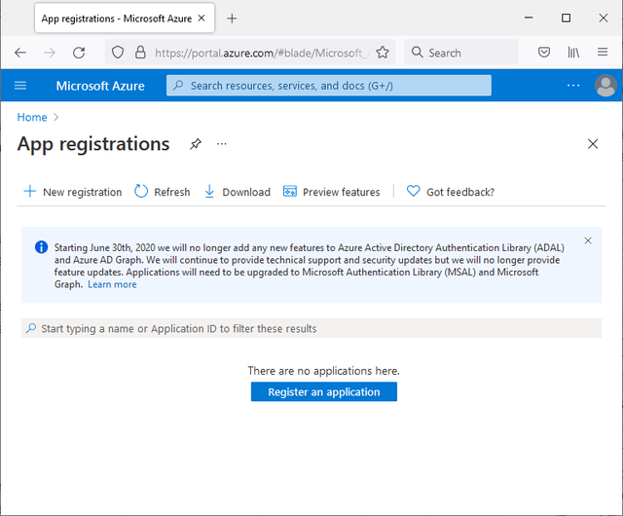Close the App registrations blade
Image resolution: width=623 pixels, height=516 pixels.
593,144
